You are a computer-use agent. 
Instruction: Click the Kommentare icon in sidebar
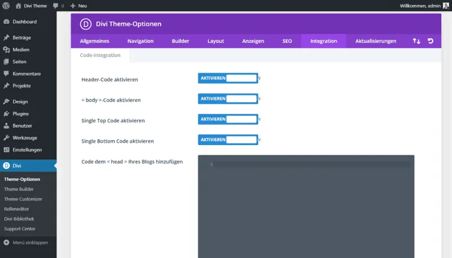6,74
